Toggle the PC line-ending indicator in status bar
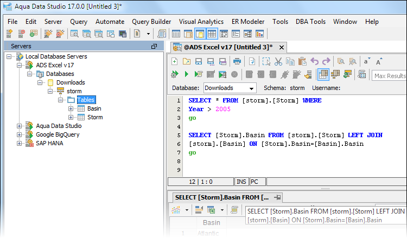Screen dimensions: 407x238 [257, 182]
